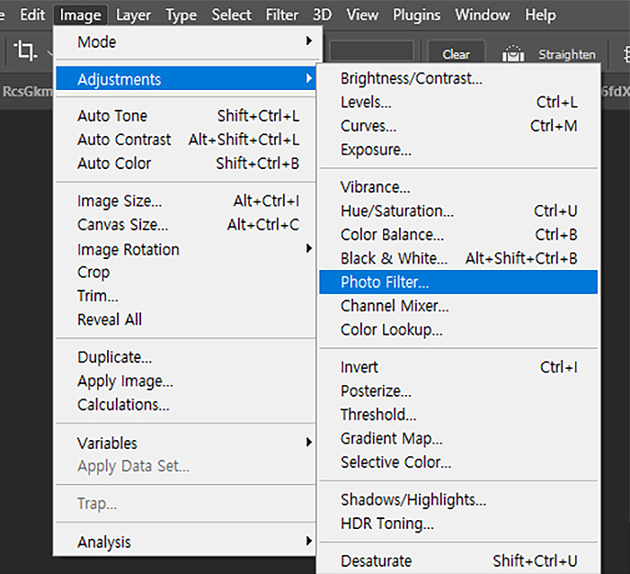630x574 pixels.
Task: Click the Straighten level icon
Action: tap(513, 53)
